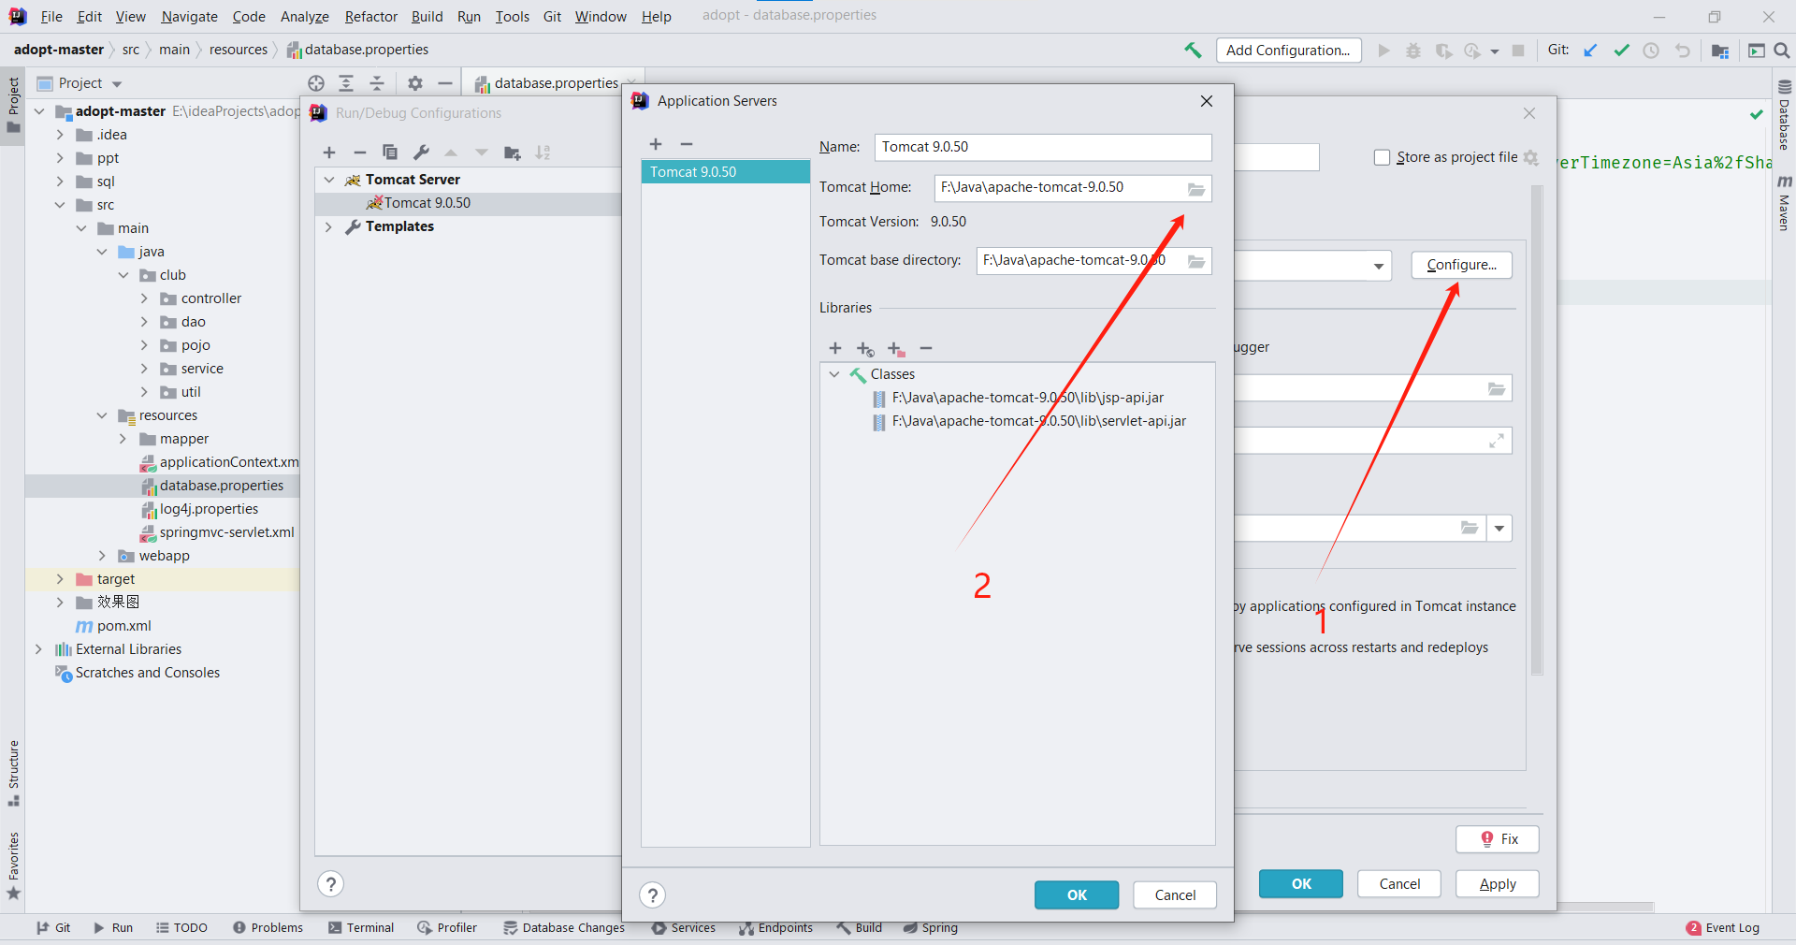Hide the Project panel using minus icon
Viewport: 1796px width, 945px height.
pos(445,83)
